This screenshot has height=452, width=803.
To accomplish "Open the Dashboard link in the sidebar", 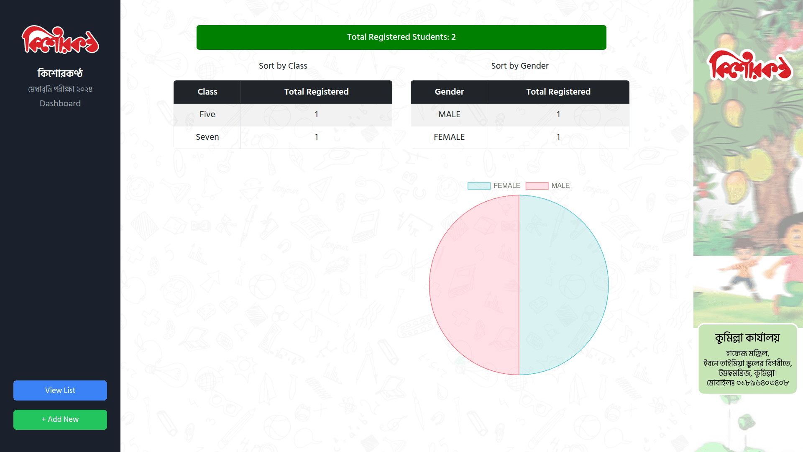I will [60, 103].
